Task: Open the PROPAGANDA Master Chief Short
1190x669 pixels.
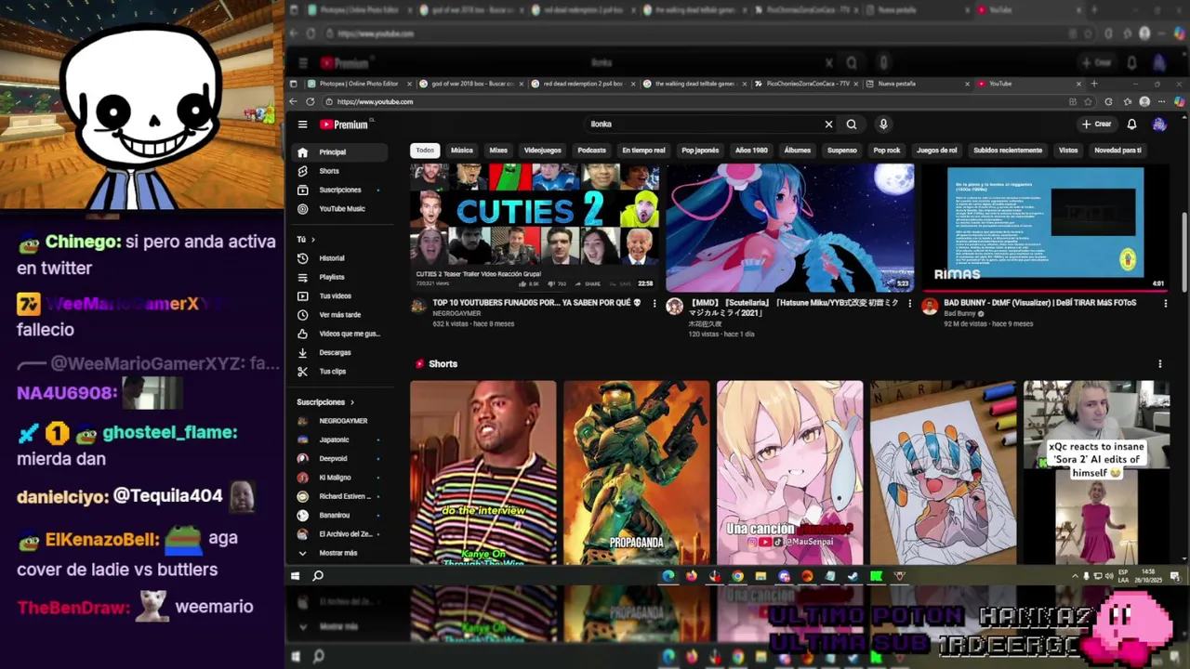Action: click(x=637, y=472)
